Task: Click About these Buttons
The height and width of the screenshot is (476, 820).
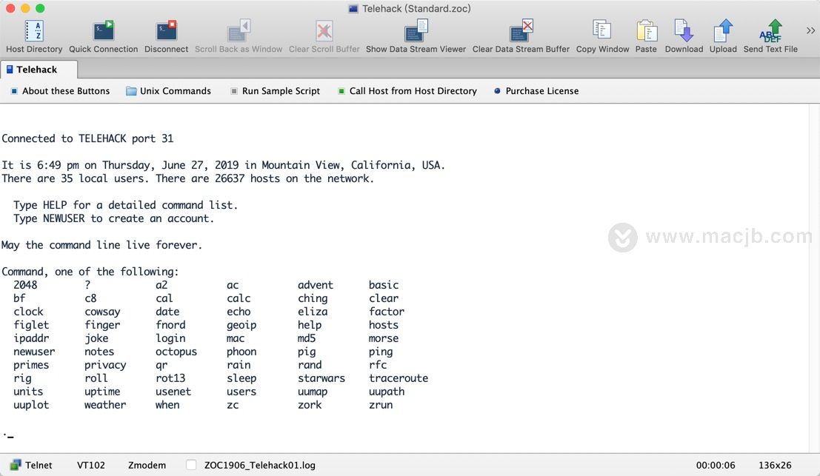Action: coord(60,91)
